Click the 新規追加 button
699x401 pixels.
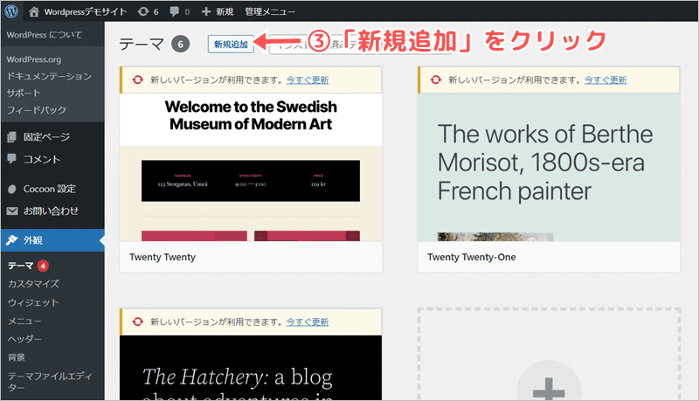coord(232,44)
